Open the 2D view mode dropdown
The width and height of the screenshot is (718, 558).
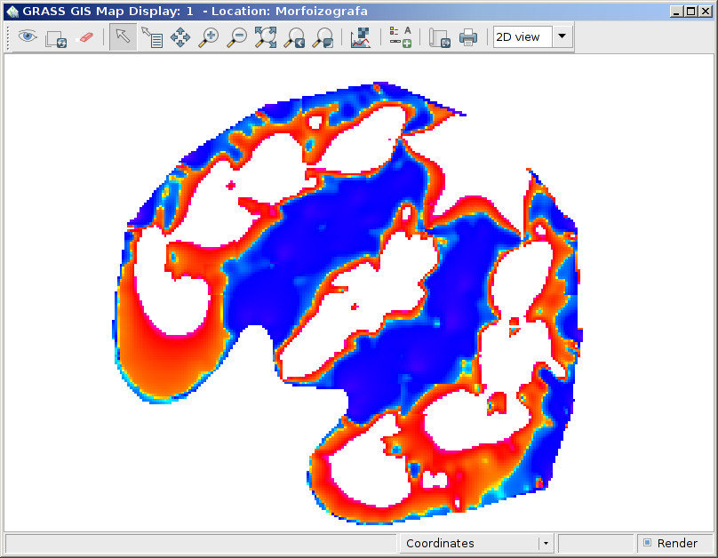(x=532, y=36)
